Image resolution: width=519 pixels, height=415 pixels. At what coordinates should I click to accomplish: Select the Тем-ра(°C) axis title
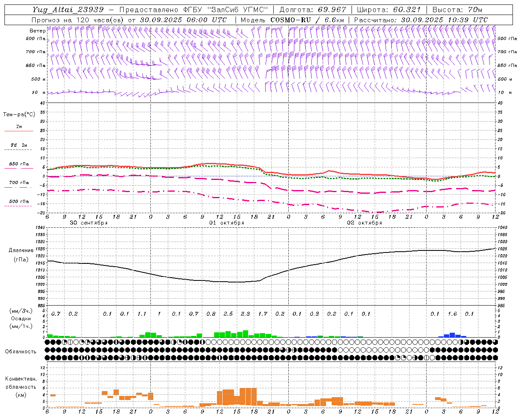[19, 115]
